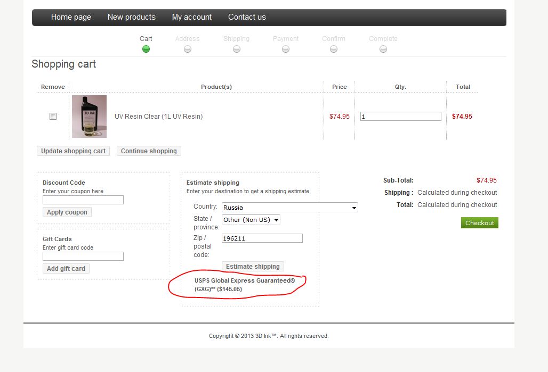Click the green Cart step indicator

[146, 49]
